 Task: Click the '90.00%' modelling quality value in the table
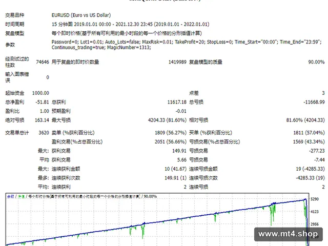tap(316, 62)
